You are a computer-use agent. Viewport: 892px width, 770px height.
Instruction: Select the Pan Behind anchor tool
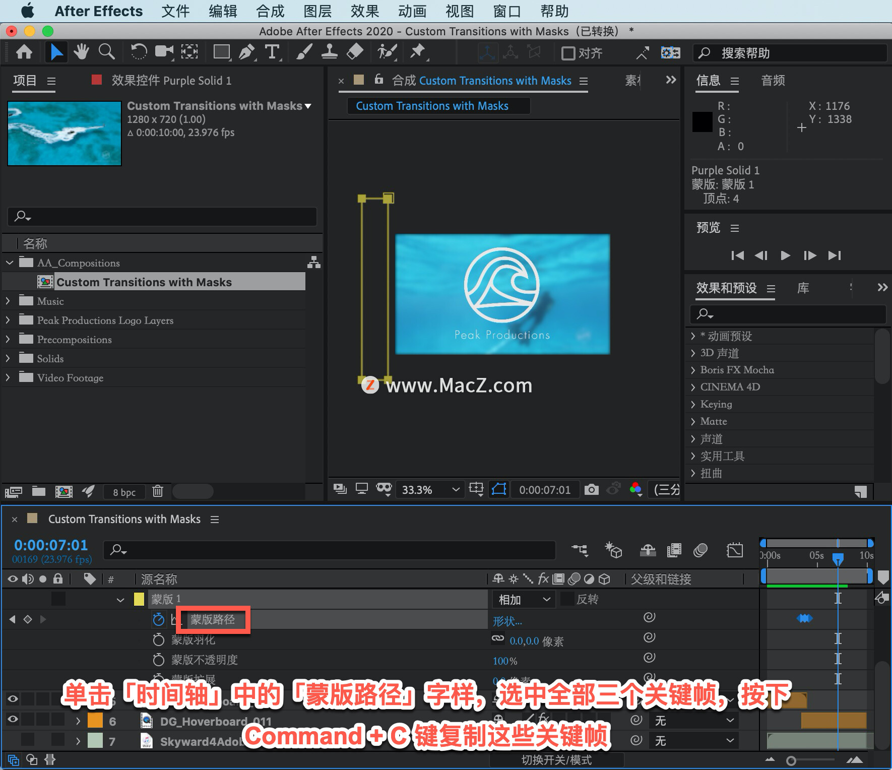click(189, 52)
